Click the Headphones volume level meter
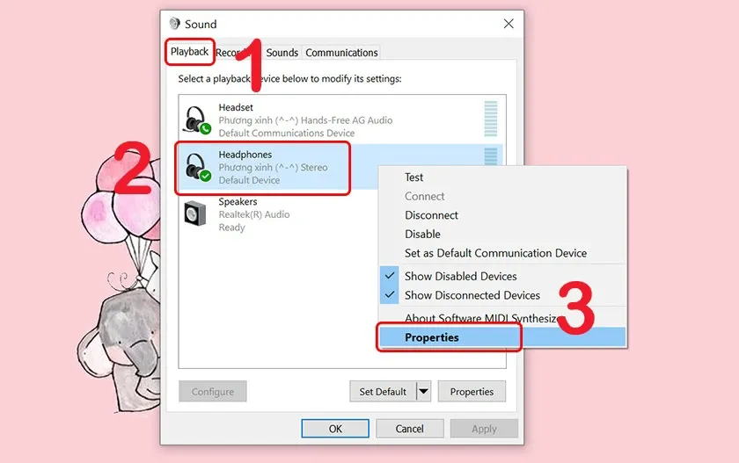The width and height of the screenshot is (739, 463). tap(491, 156)
